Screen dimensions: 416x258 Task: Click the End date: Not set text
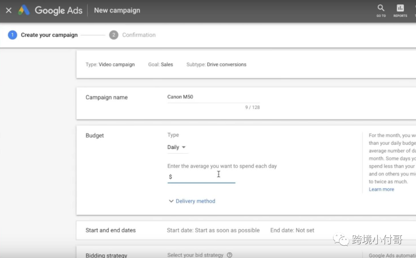click(x=292, y=230)
